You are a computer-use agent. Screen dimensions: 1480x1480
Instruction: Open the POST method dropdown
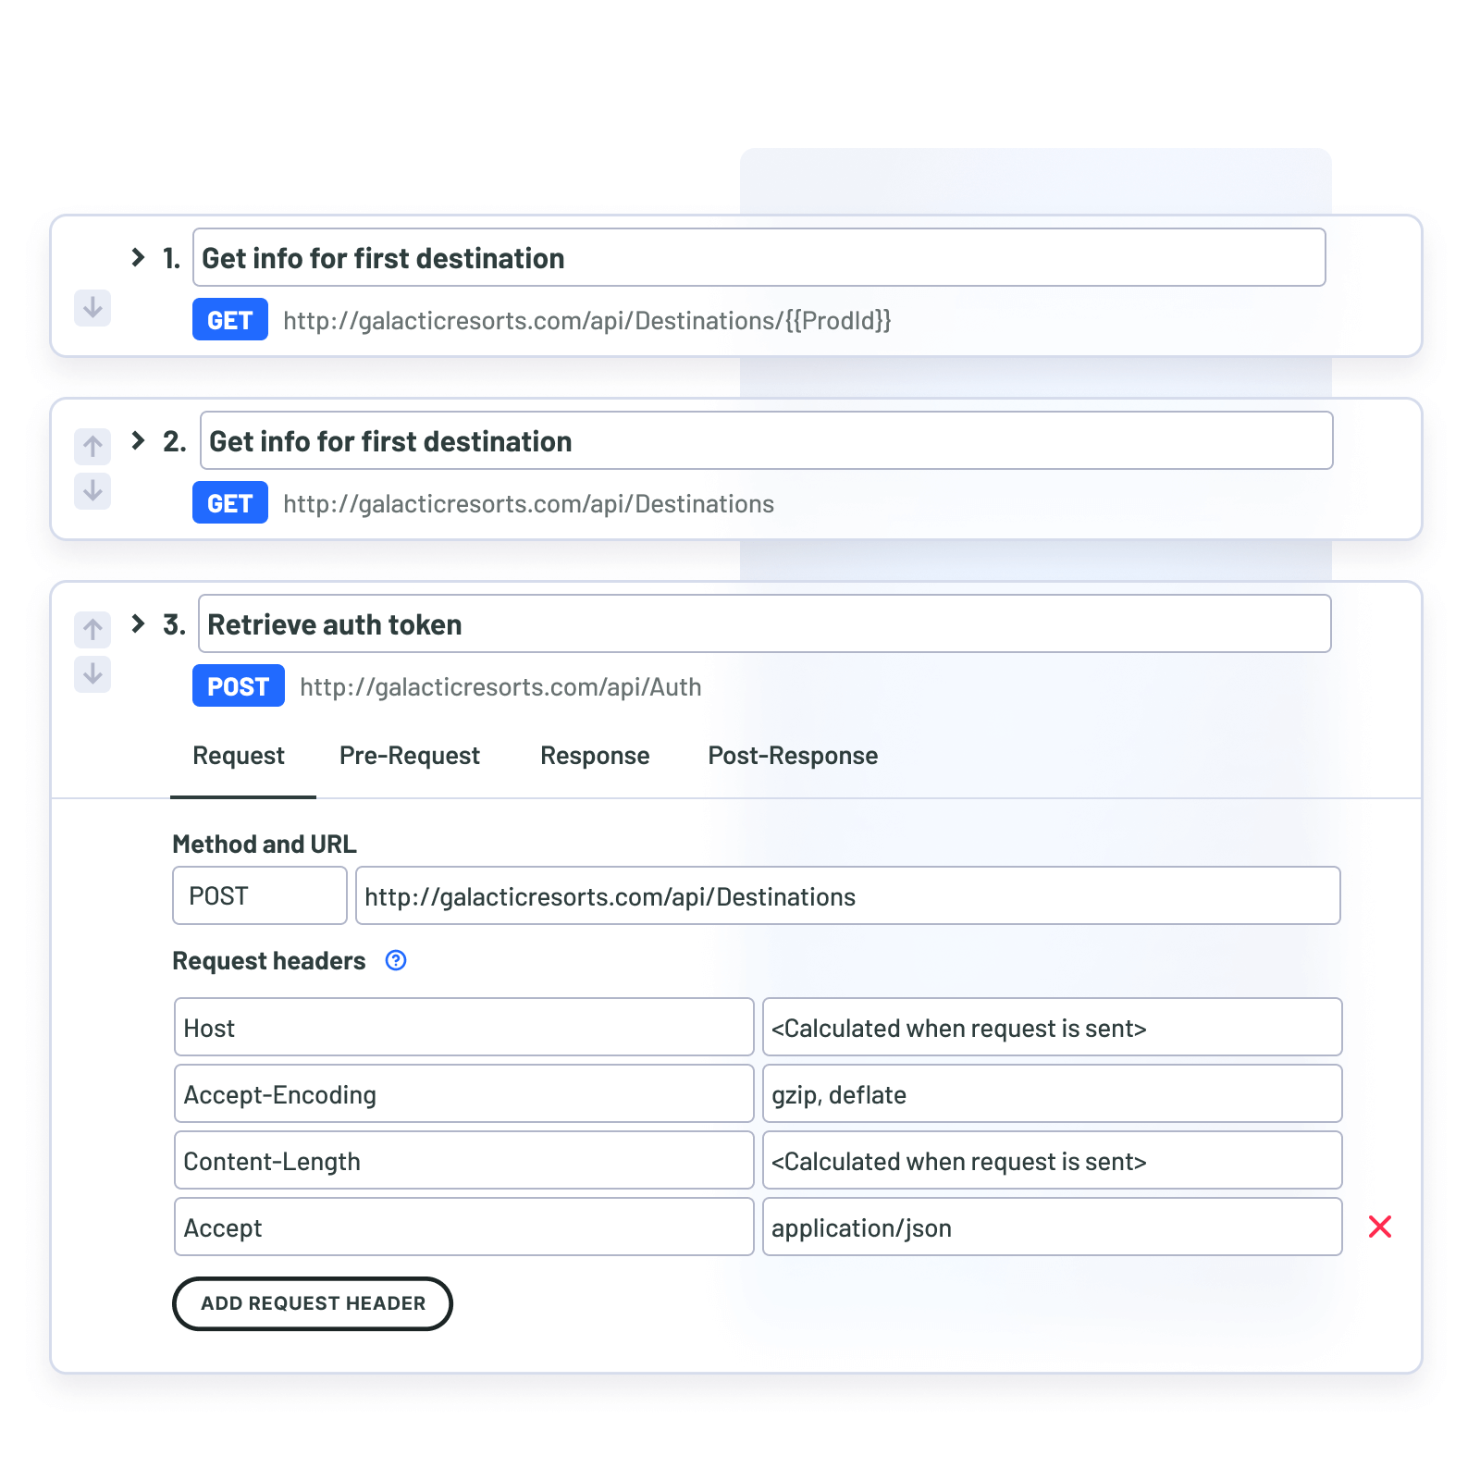(259, 895)
